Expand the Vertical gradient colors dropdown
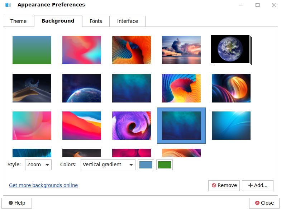 click(108, 165)
